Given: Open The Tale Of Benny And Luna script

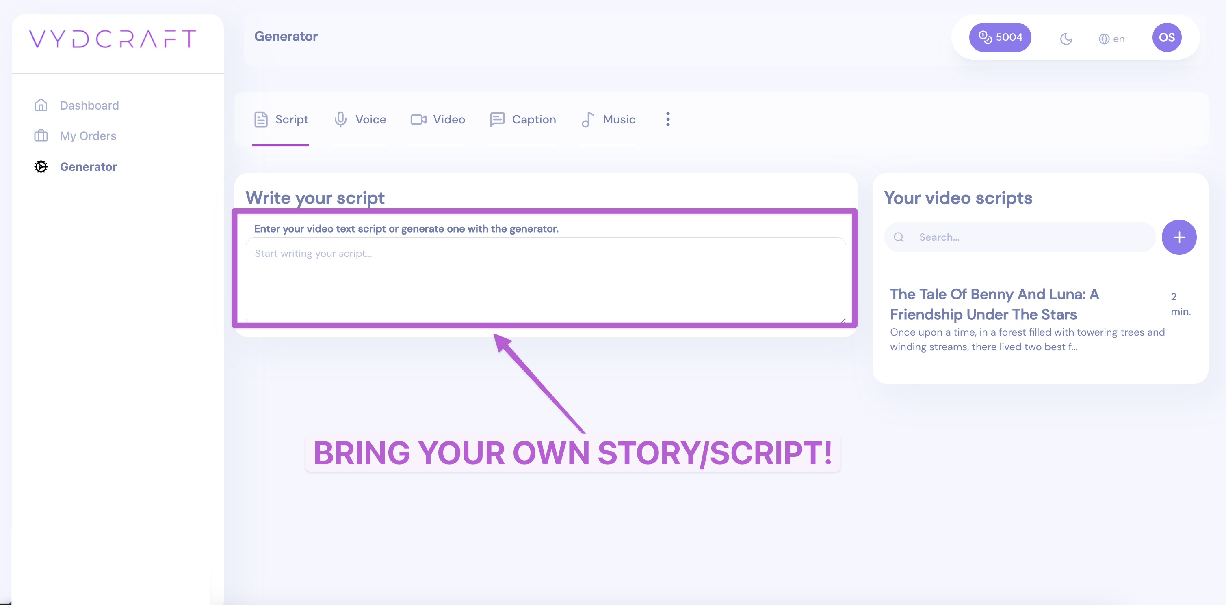Looking at the screenshot, I should (994, 304).
